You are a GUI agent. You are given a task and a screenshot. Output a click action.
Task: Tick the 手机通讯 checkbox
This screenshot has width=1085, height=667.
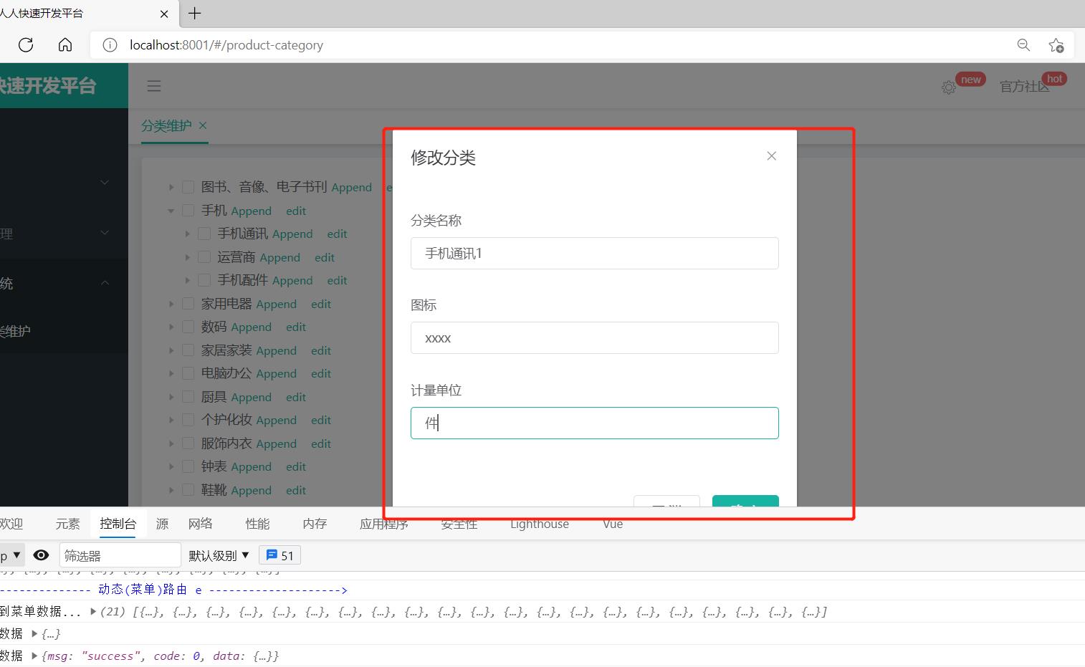click(x=204, y=234)
